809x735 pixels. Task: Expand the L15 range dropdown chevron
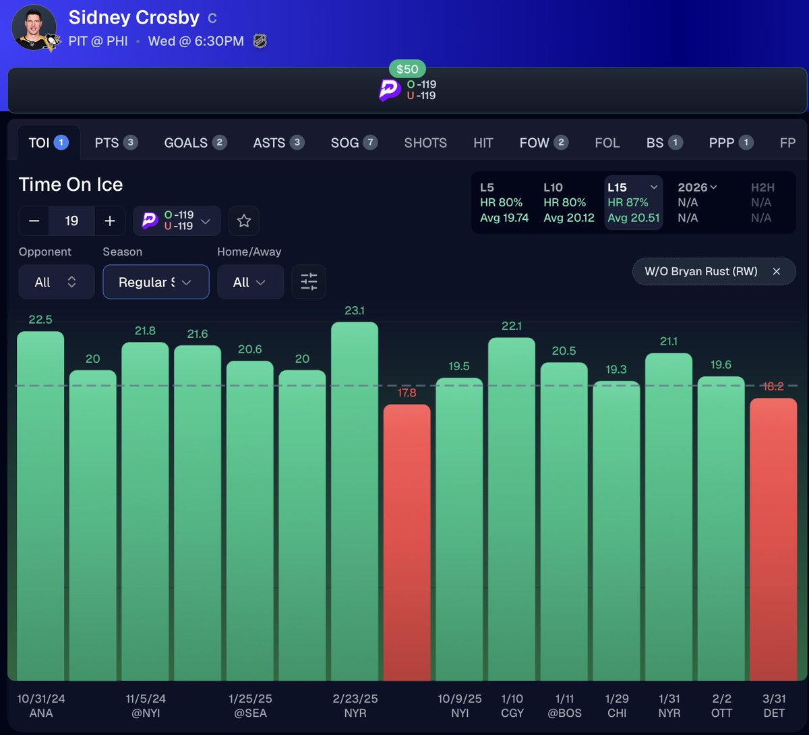click(654, 187)
